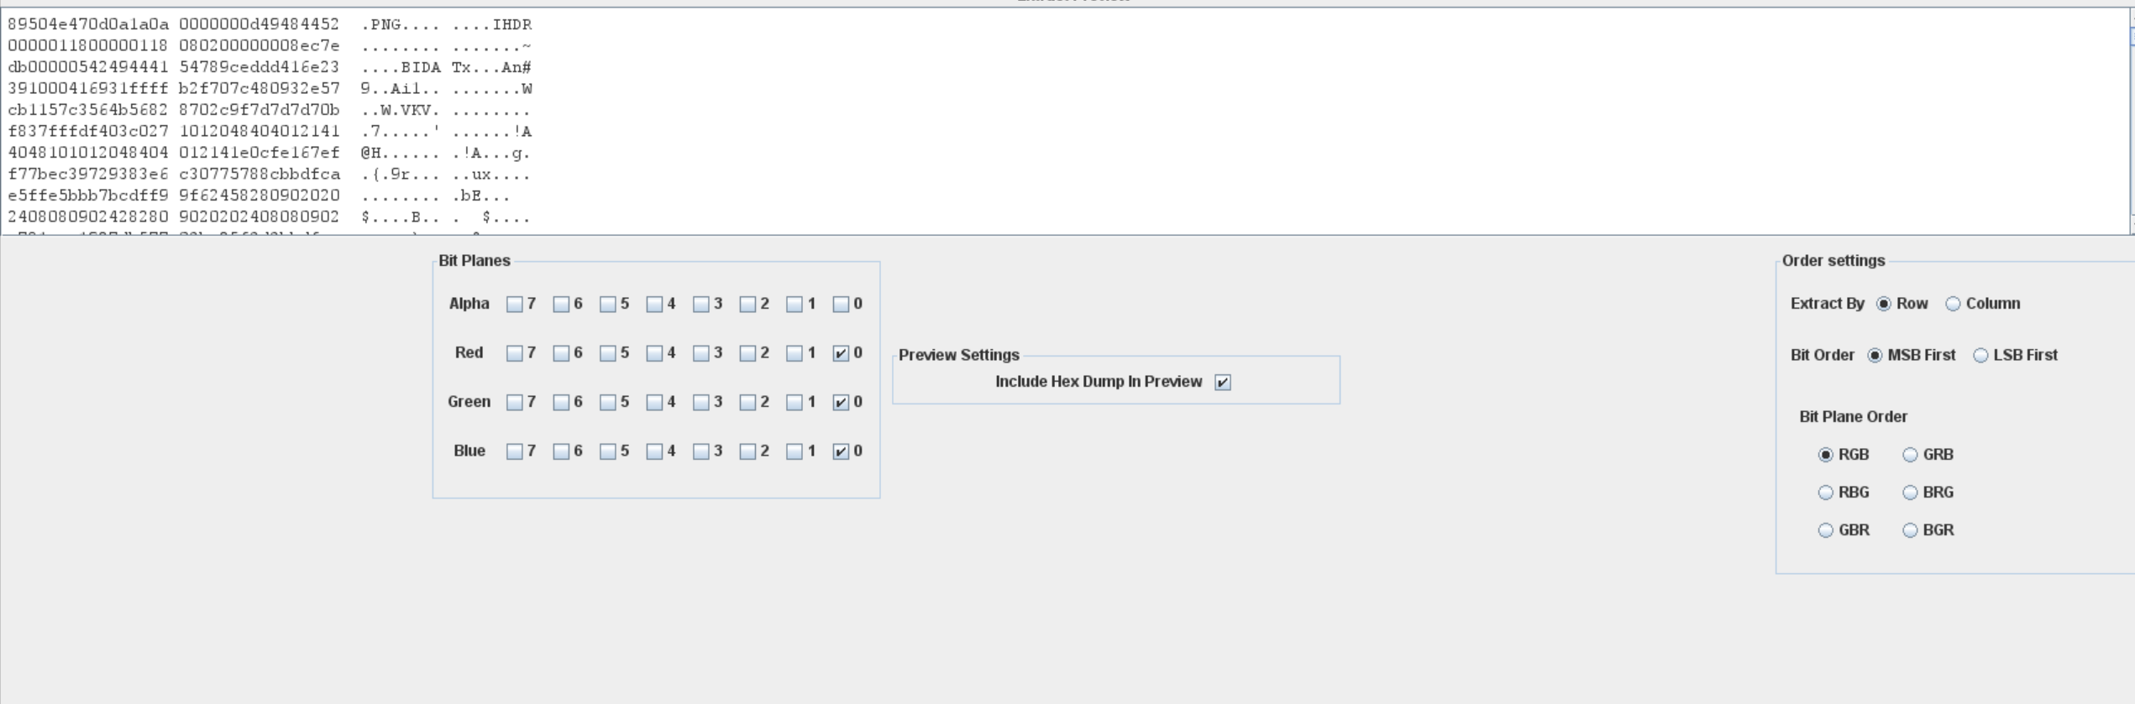Viewport: 2135px width, 704px height.
Task: Set bit plane order to BGR
Action: (1928, 530)
